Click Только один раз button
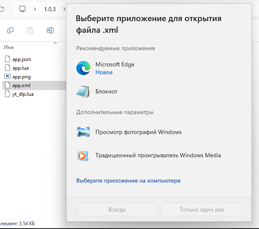This screenshot has width=259, height=229. pyautogui.click(x=202, y=210)
